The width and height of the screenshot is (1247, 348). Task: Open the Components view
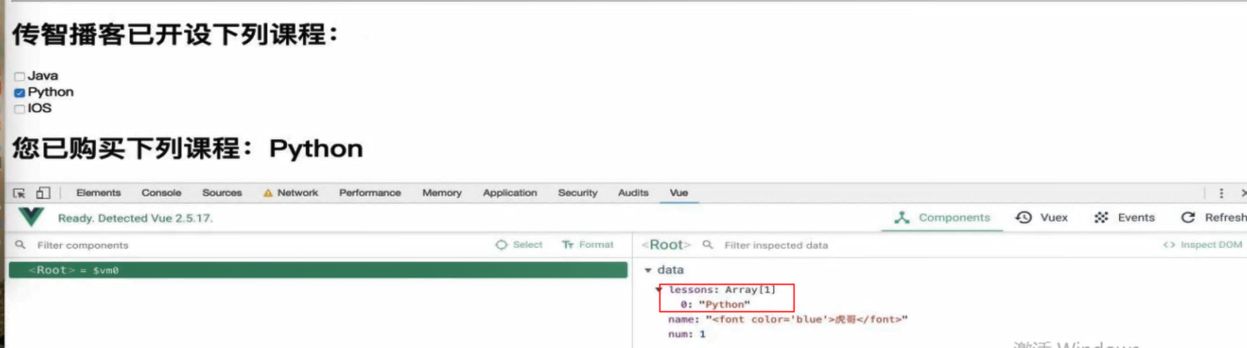point(942,217)
